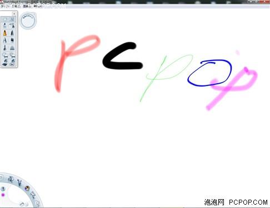This screenshot has width=270, height=208.
Task: Open the Edit icon on the lagoon
Action: click(33, 195)
